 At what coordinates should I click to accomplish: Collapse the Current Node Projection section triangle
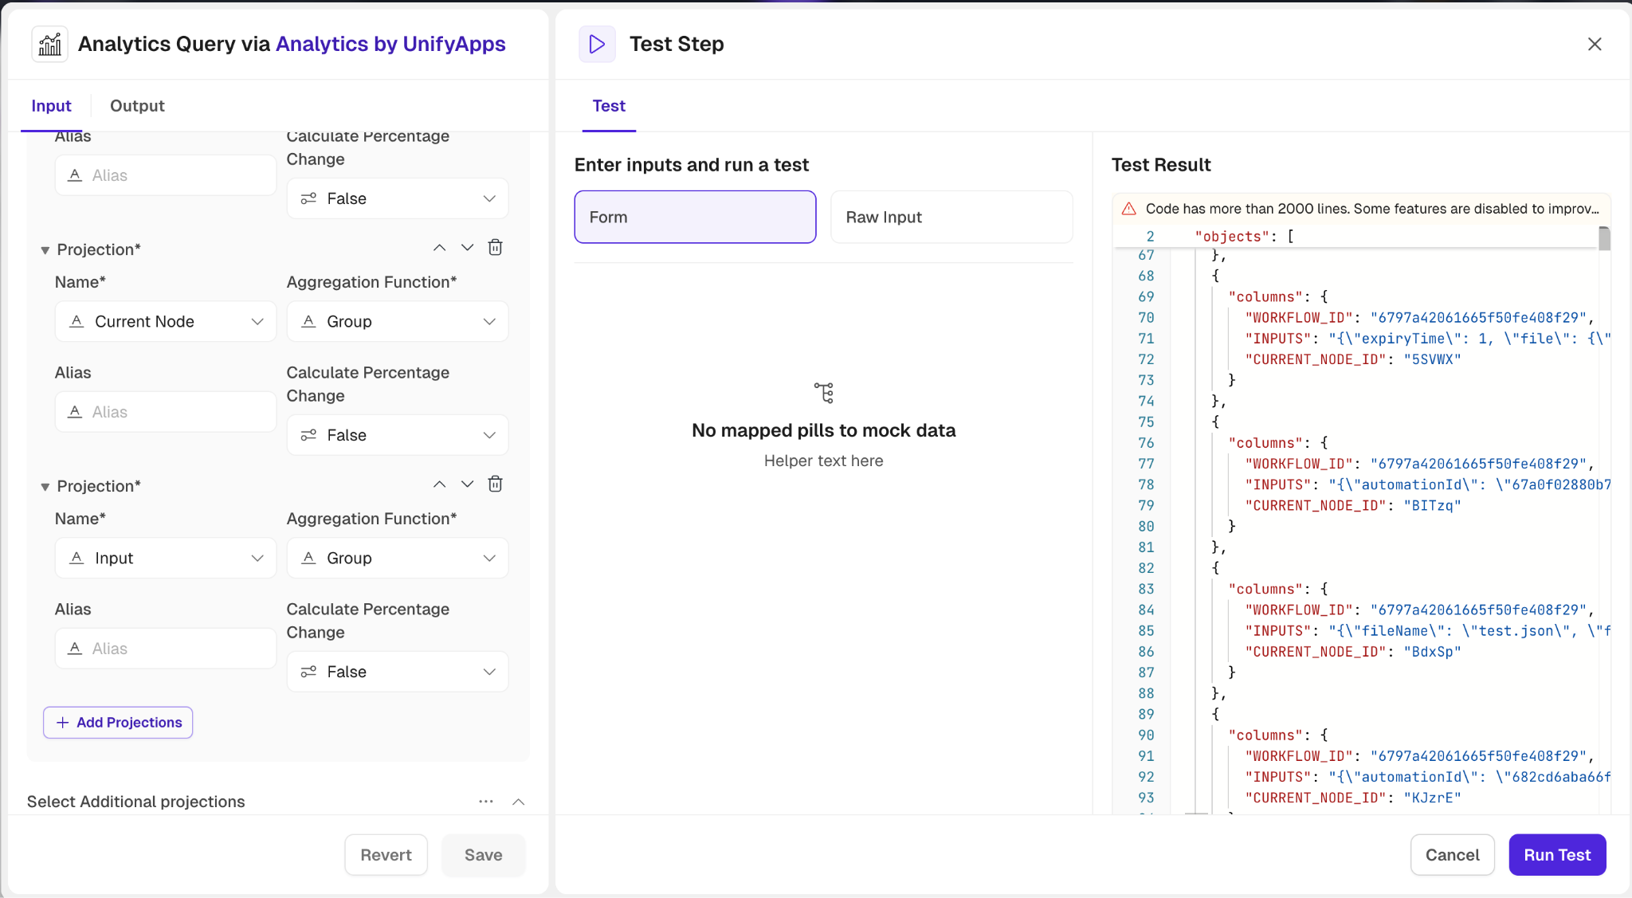point(45,250)
